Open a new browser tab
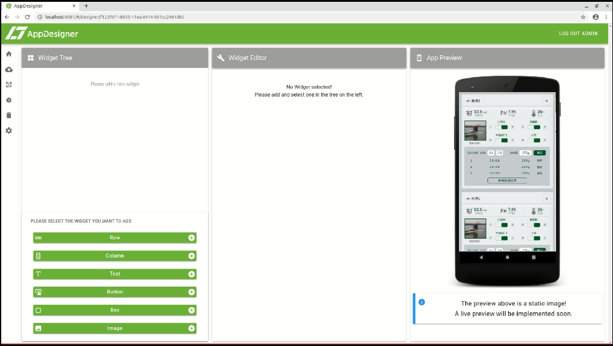 point(85,5)
